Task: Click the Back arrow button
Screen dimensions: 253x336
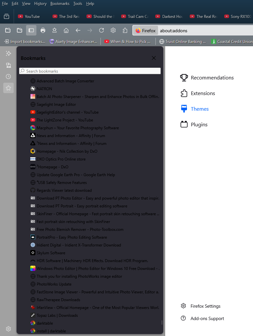Action: pos(78,30)
